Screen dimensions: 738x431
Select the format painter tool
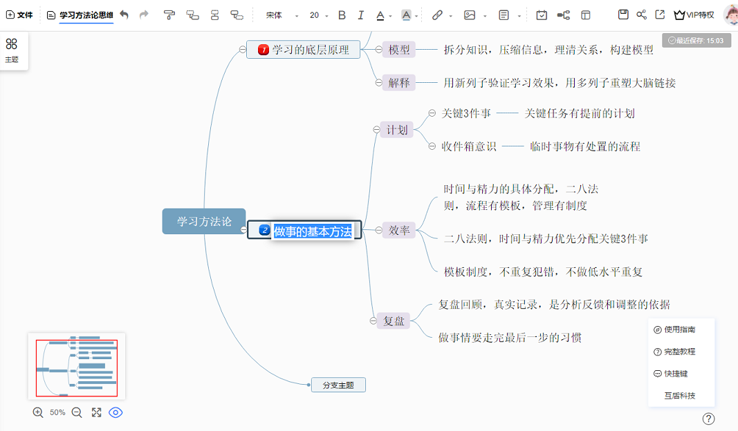(x=170, y=15)
